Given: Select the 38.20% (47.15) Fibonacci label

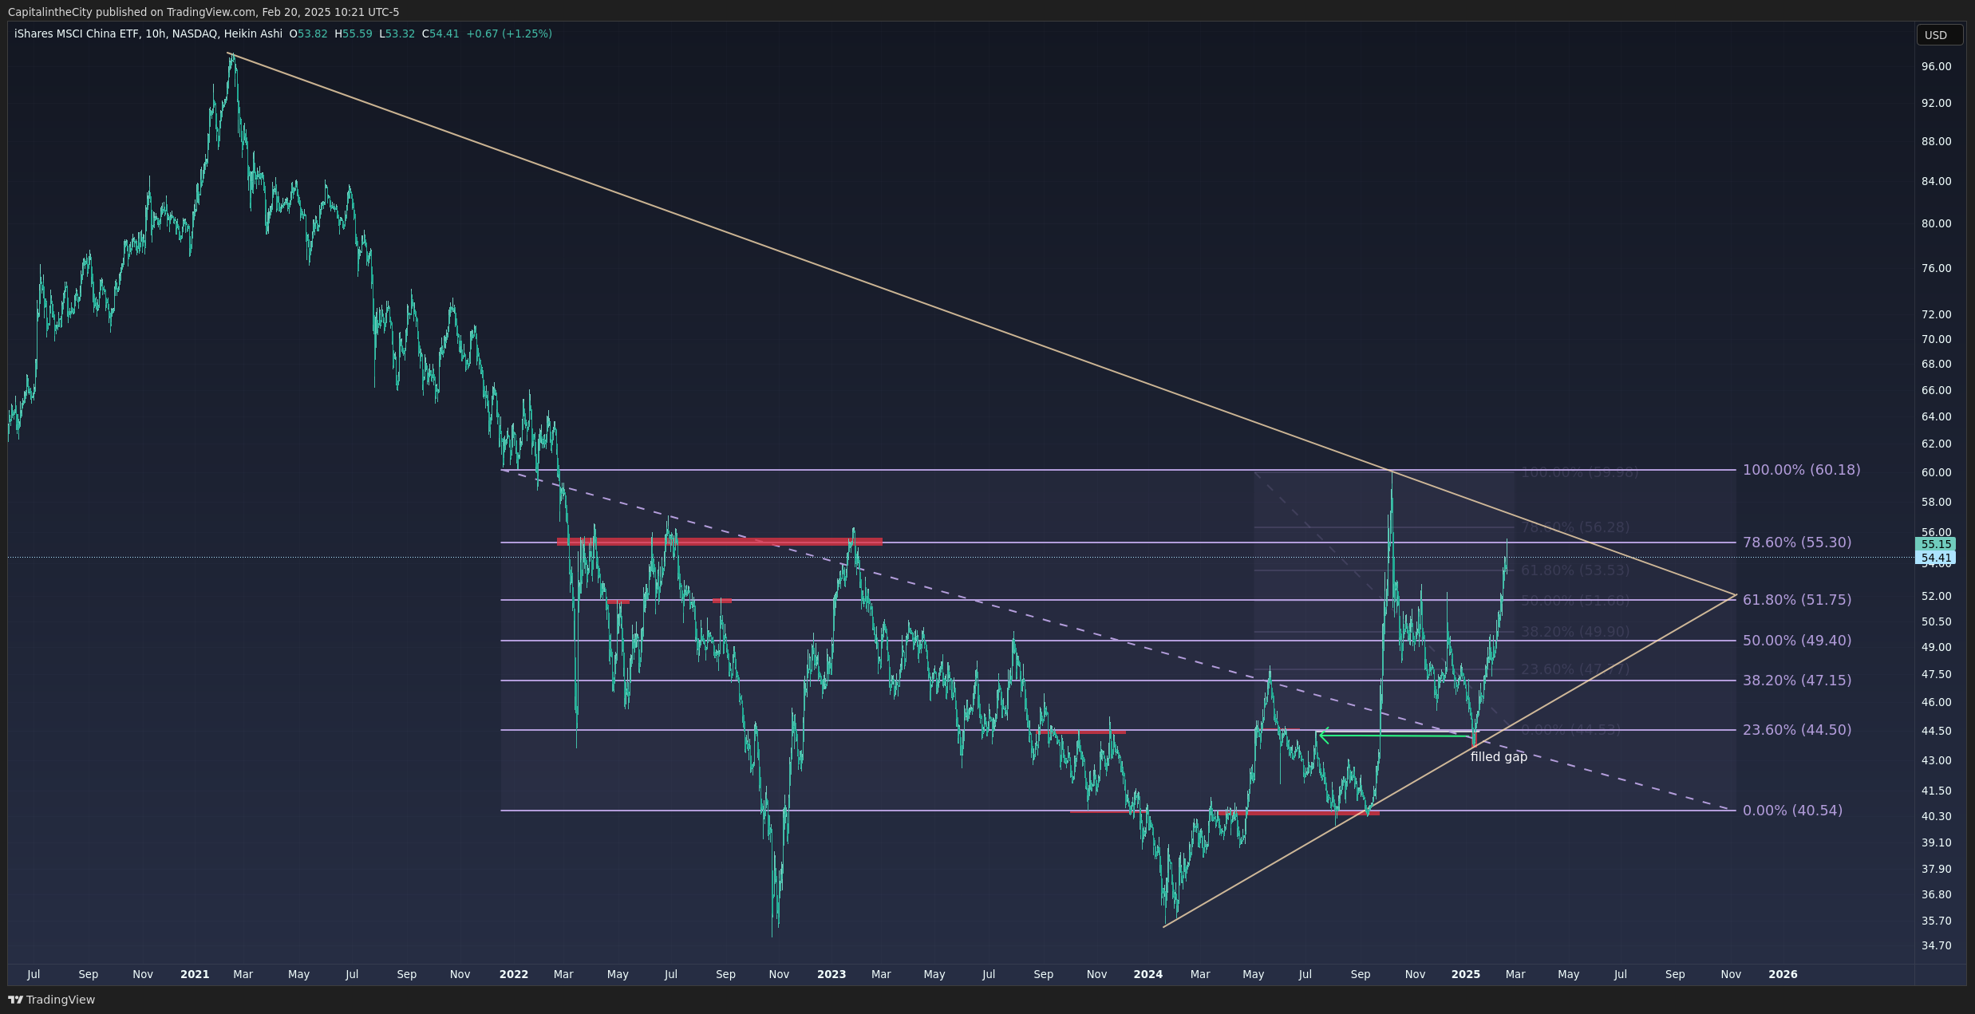Looking at the screenshot, I should 1797,681.
